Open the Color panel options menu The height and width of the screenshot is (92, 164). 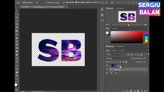[x=148, y=28]
